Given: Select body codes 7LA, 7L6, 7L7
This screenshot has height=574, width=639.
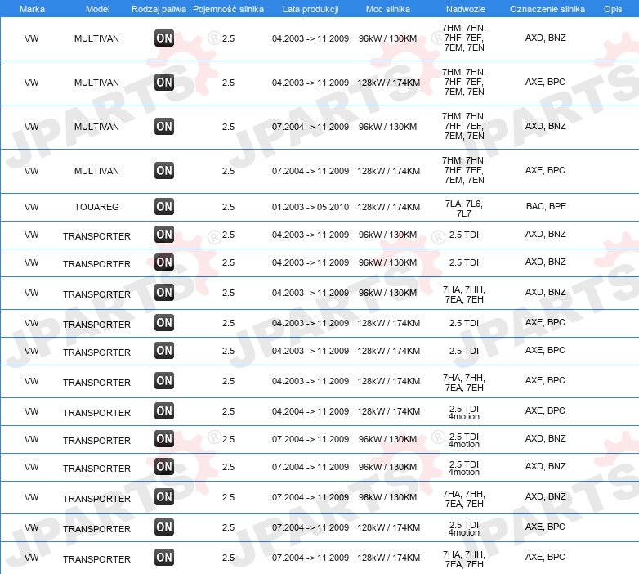Looking at the screenshot, I should point(464,209).
